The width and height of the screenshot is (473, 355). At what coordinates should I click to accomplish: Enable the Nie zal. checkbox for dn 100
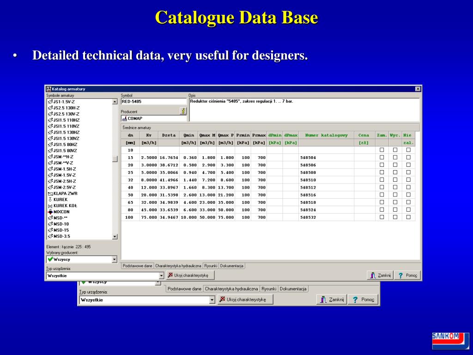pos(408,217)
